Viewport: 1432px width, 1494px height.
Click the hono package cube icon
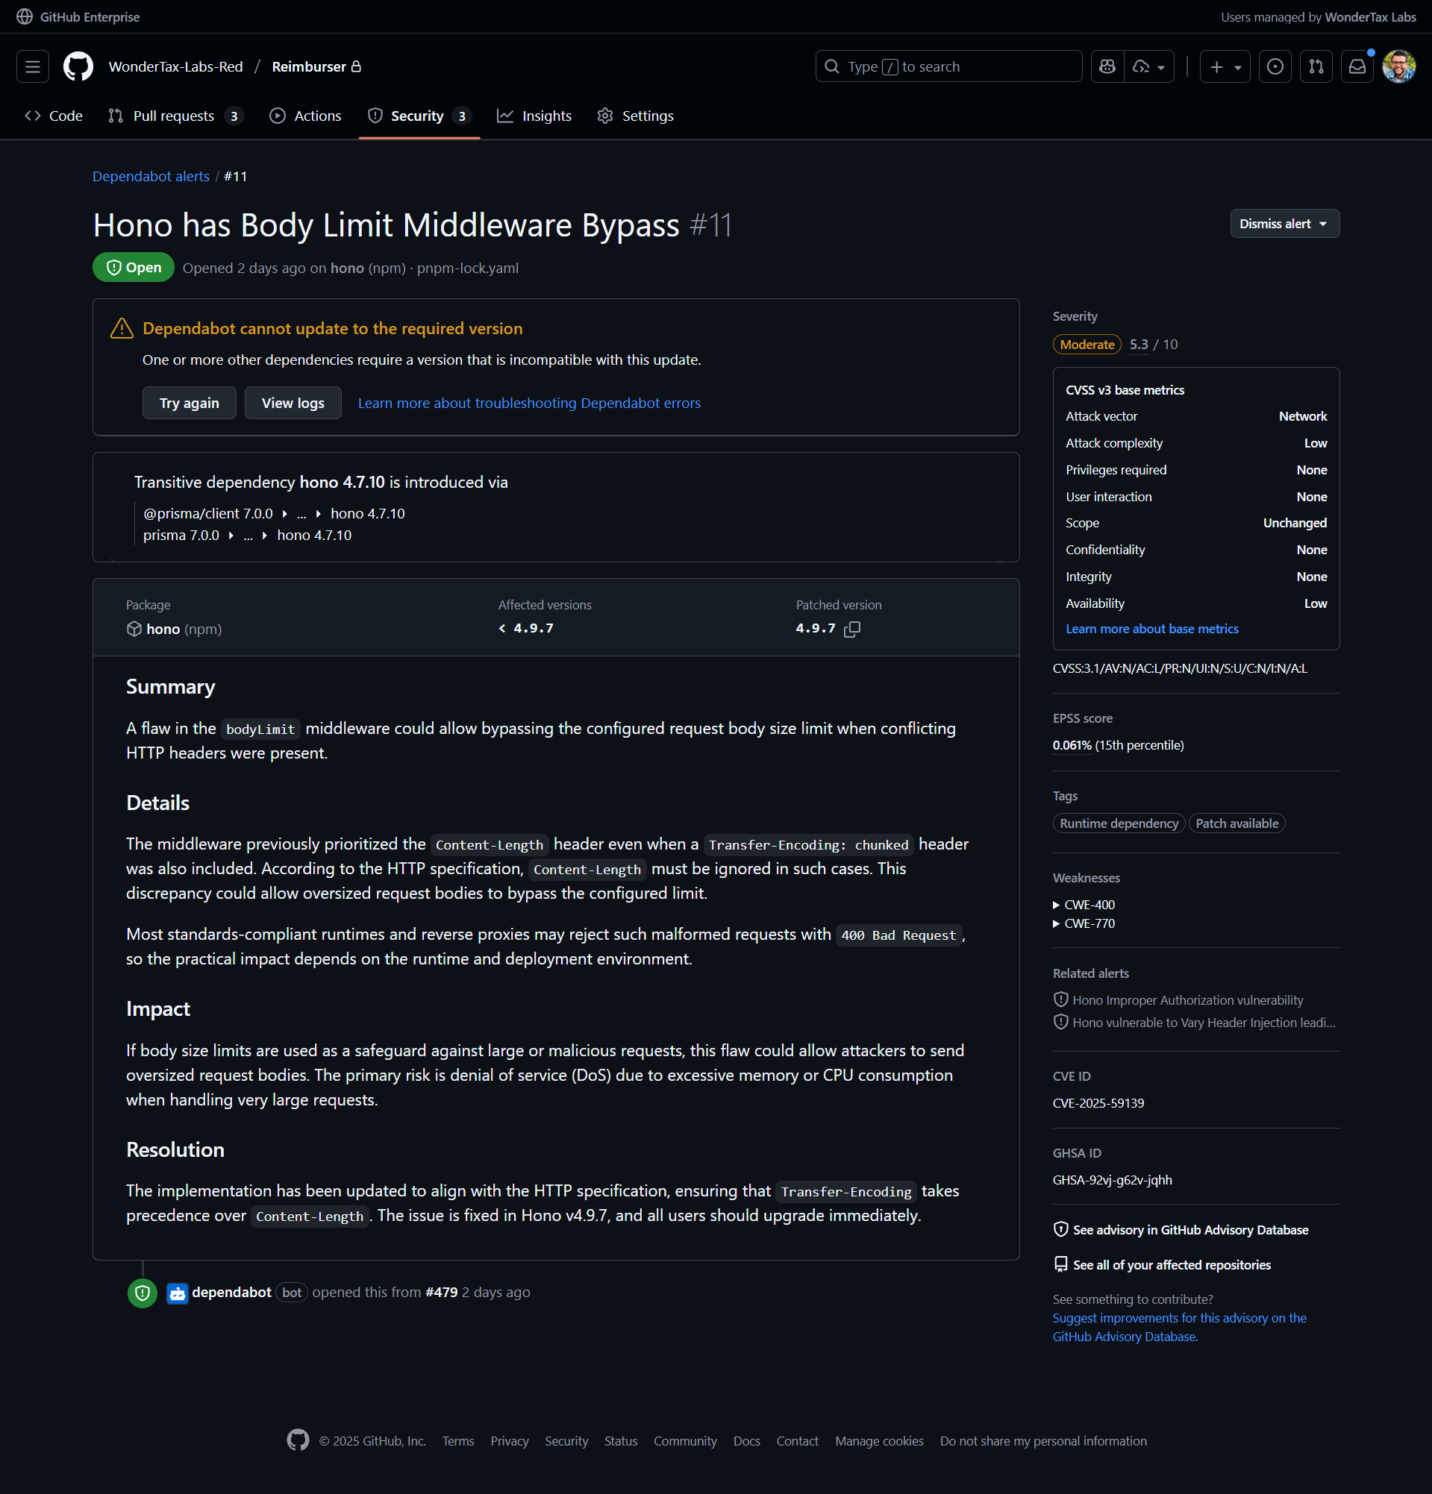click(134, 629)
